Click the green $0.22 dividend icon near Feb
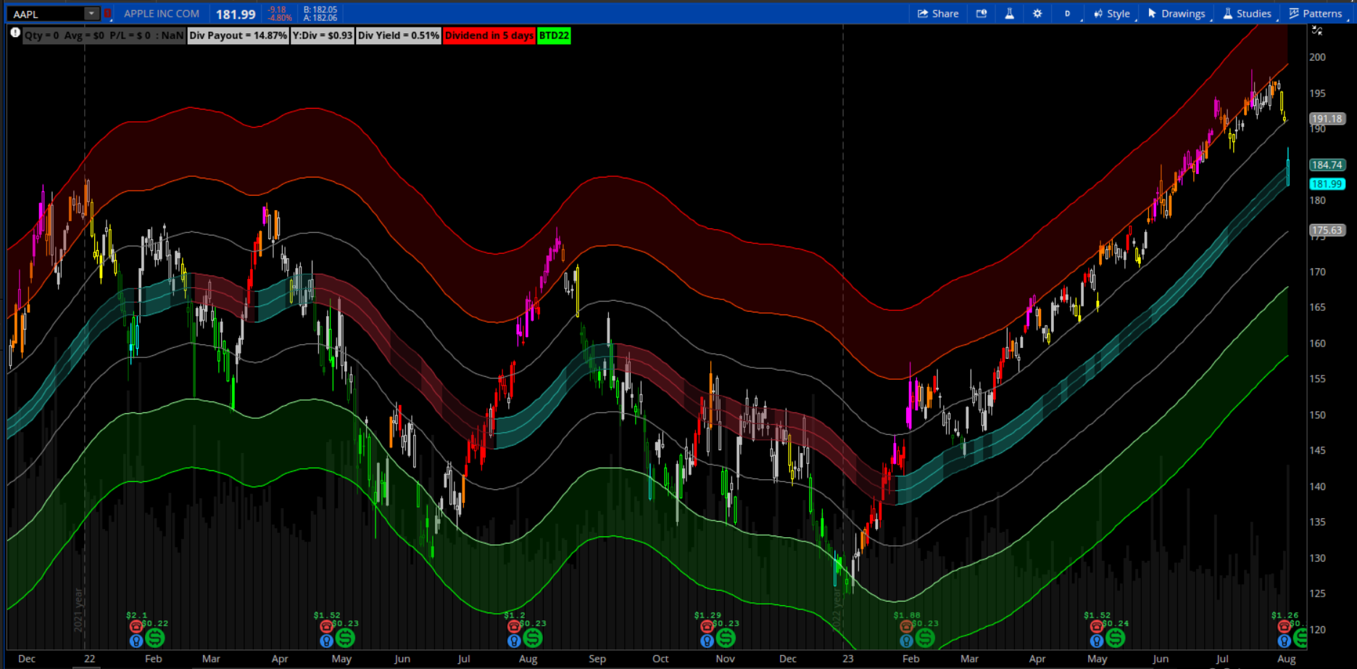1357x669 pixels. 154,638
